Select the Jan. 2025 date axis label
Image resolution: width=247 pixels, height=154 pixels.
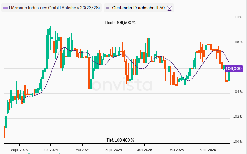coord(144,150)
